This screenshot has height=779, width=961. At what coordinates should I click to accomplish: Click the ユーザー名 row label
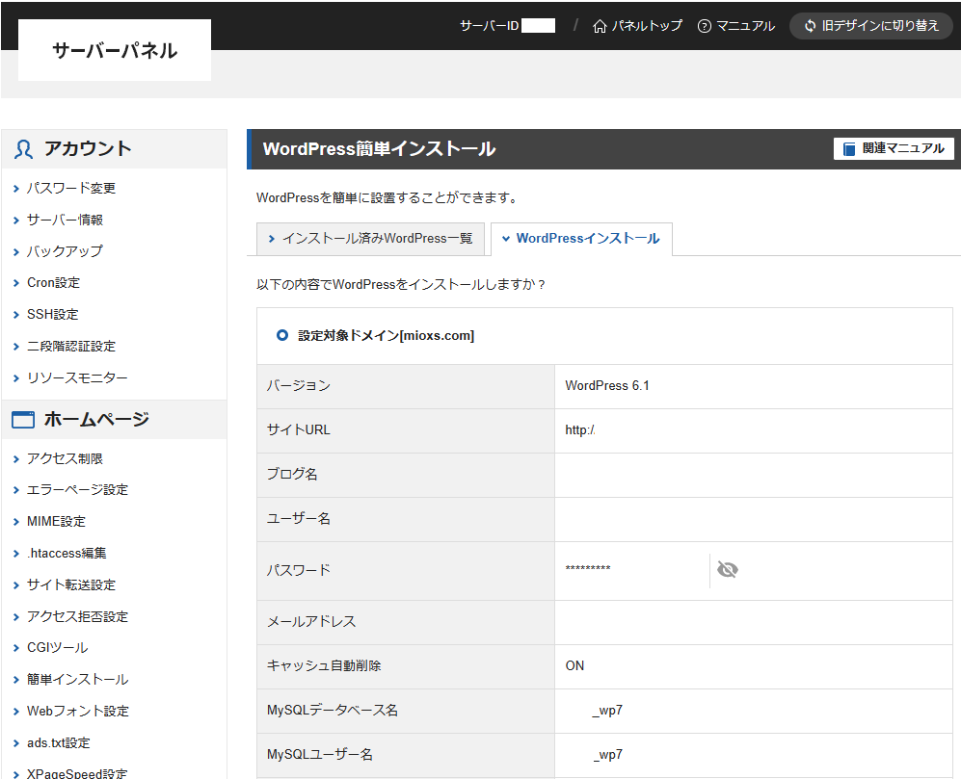pos(299,519)
